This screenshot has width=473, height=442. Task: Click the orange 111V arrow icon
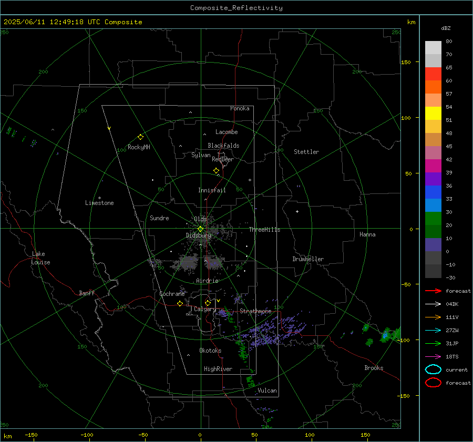[433, 317]
